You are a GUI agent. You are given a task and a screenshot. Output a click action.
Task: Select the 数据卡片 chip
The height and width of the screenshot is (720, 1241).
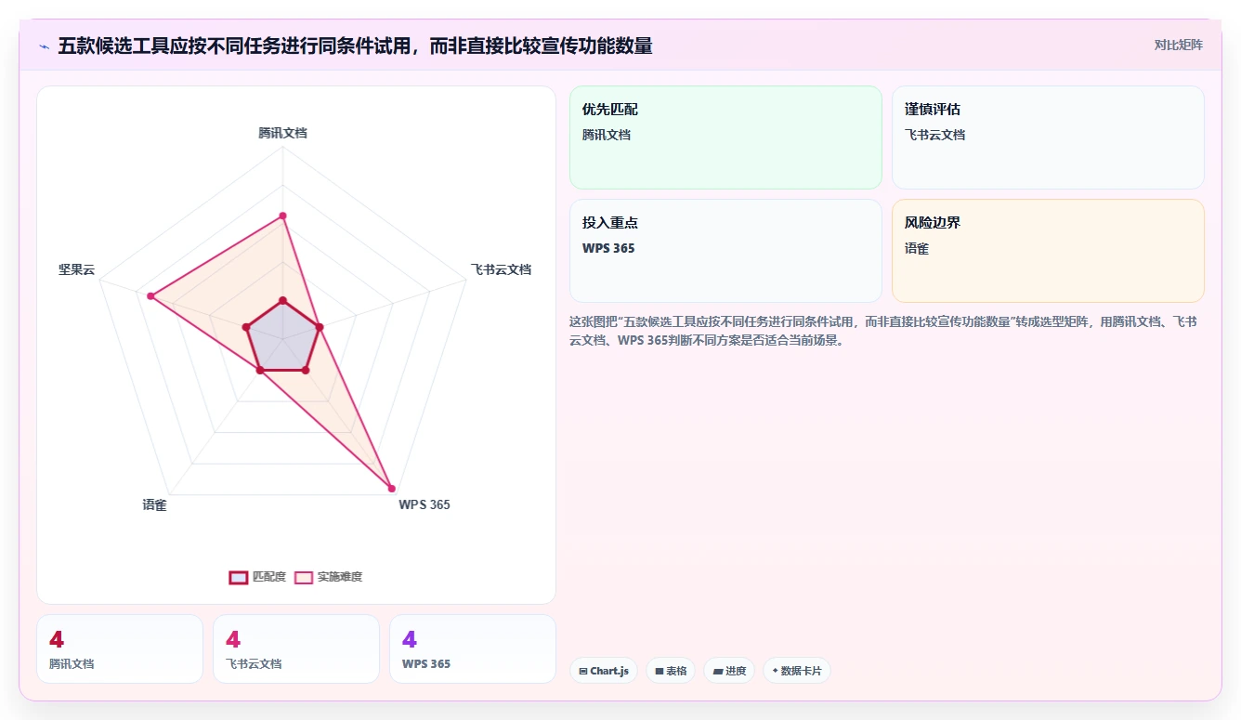(x=796, y=671)
